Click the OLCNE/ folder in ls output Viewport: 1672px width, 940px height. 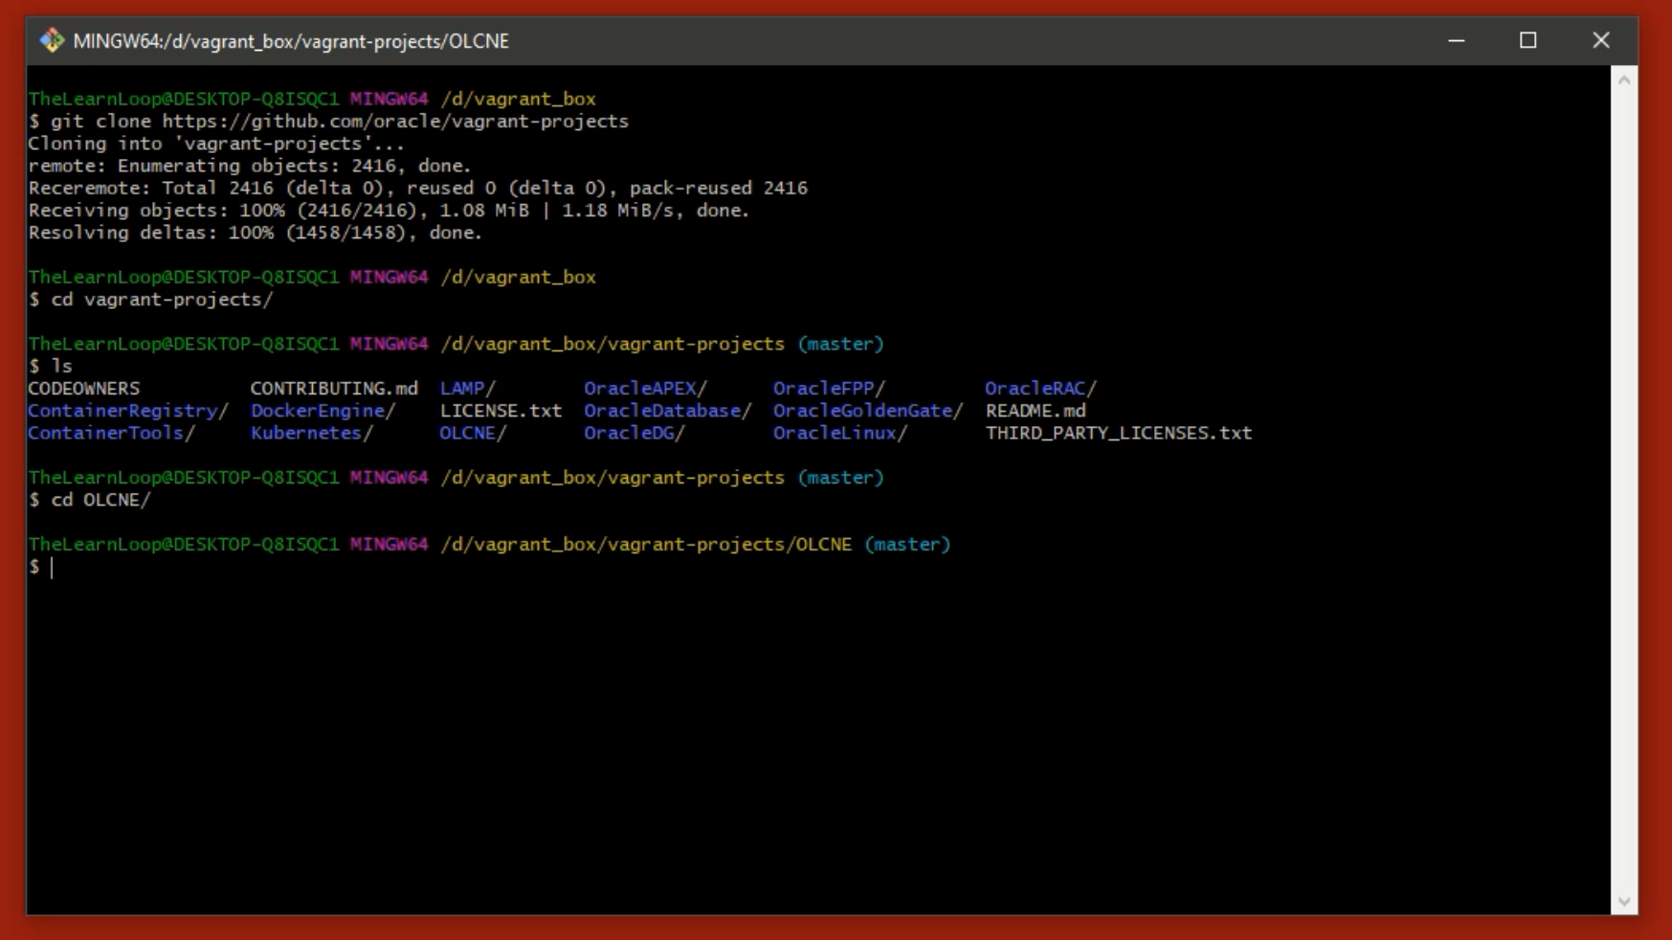(472, 433)
